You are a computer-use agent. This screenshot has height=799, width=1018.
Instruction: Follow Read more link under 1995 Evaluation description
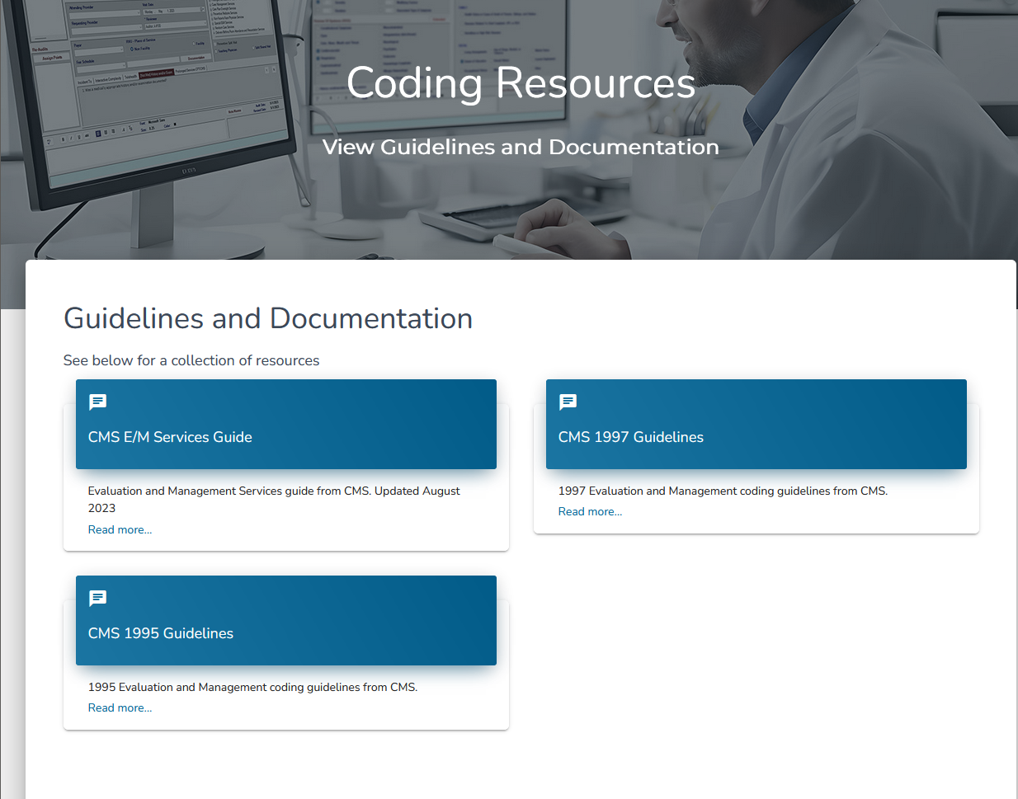pyautogui.click(x=120, y=707)
